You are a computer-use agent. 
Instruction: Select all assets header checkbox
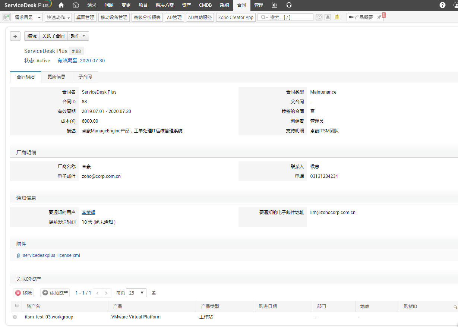coord(16,306)
